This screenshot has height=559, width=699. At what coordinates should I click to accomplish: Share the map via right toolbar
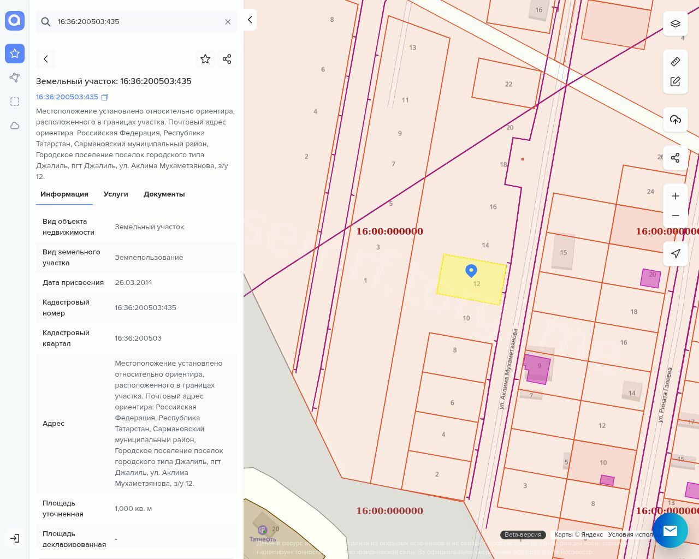[676, 158]
